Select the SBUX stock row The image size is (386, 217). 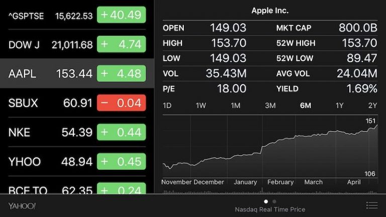(50, 103)
